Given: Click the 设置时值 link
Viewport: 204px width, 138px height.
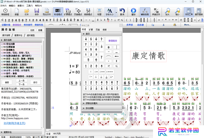Looking at the screenshot, I should 6,25.
